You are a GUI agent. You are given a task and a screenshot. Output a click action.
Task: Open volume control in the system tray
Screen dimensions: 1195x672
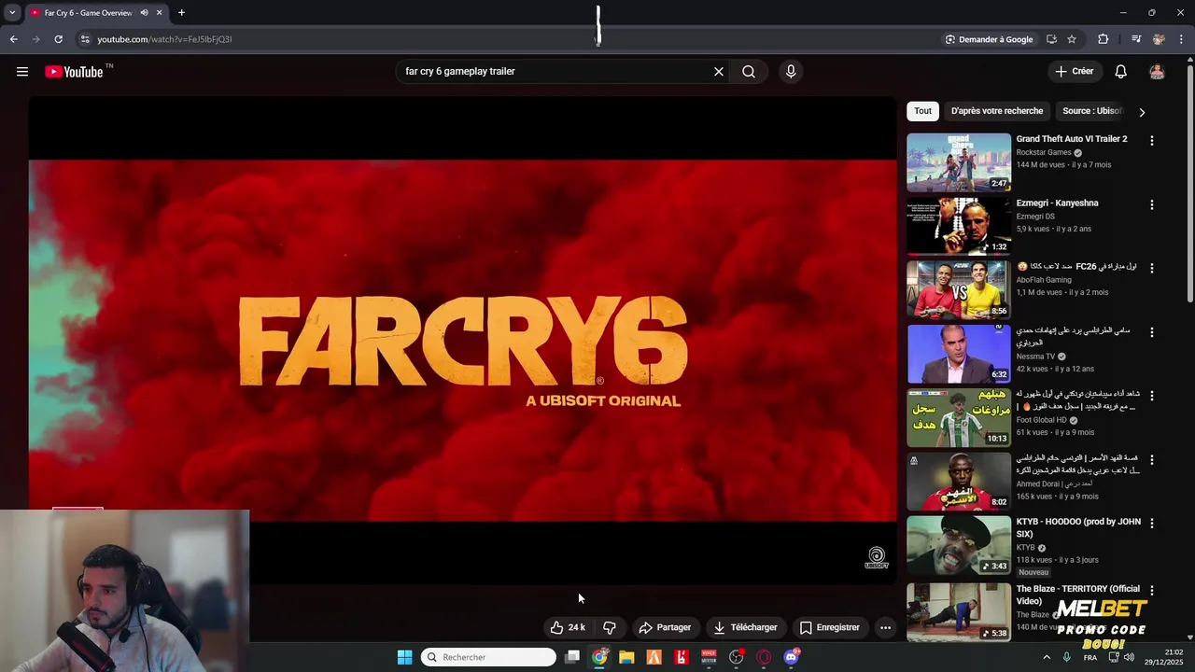(1129, 657)
